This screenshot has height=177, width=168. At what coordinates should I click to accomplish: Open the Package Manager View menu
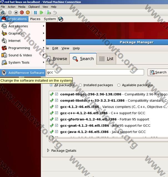(65, 48)
